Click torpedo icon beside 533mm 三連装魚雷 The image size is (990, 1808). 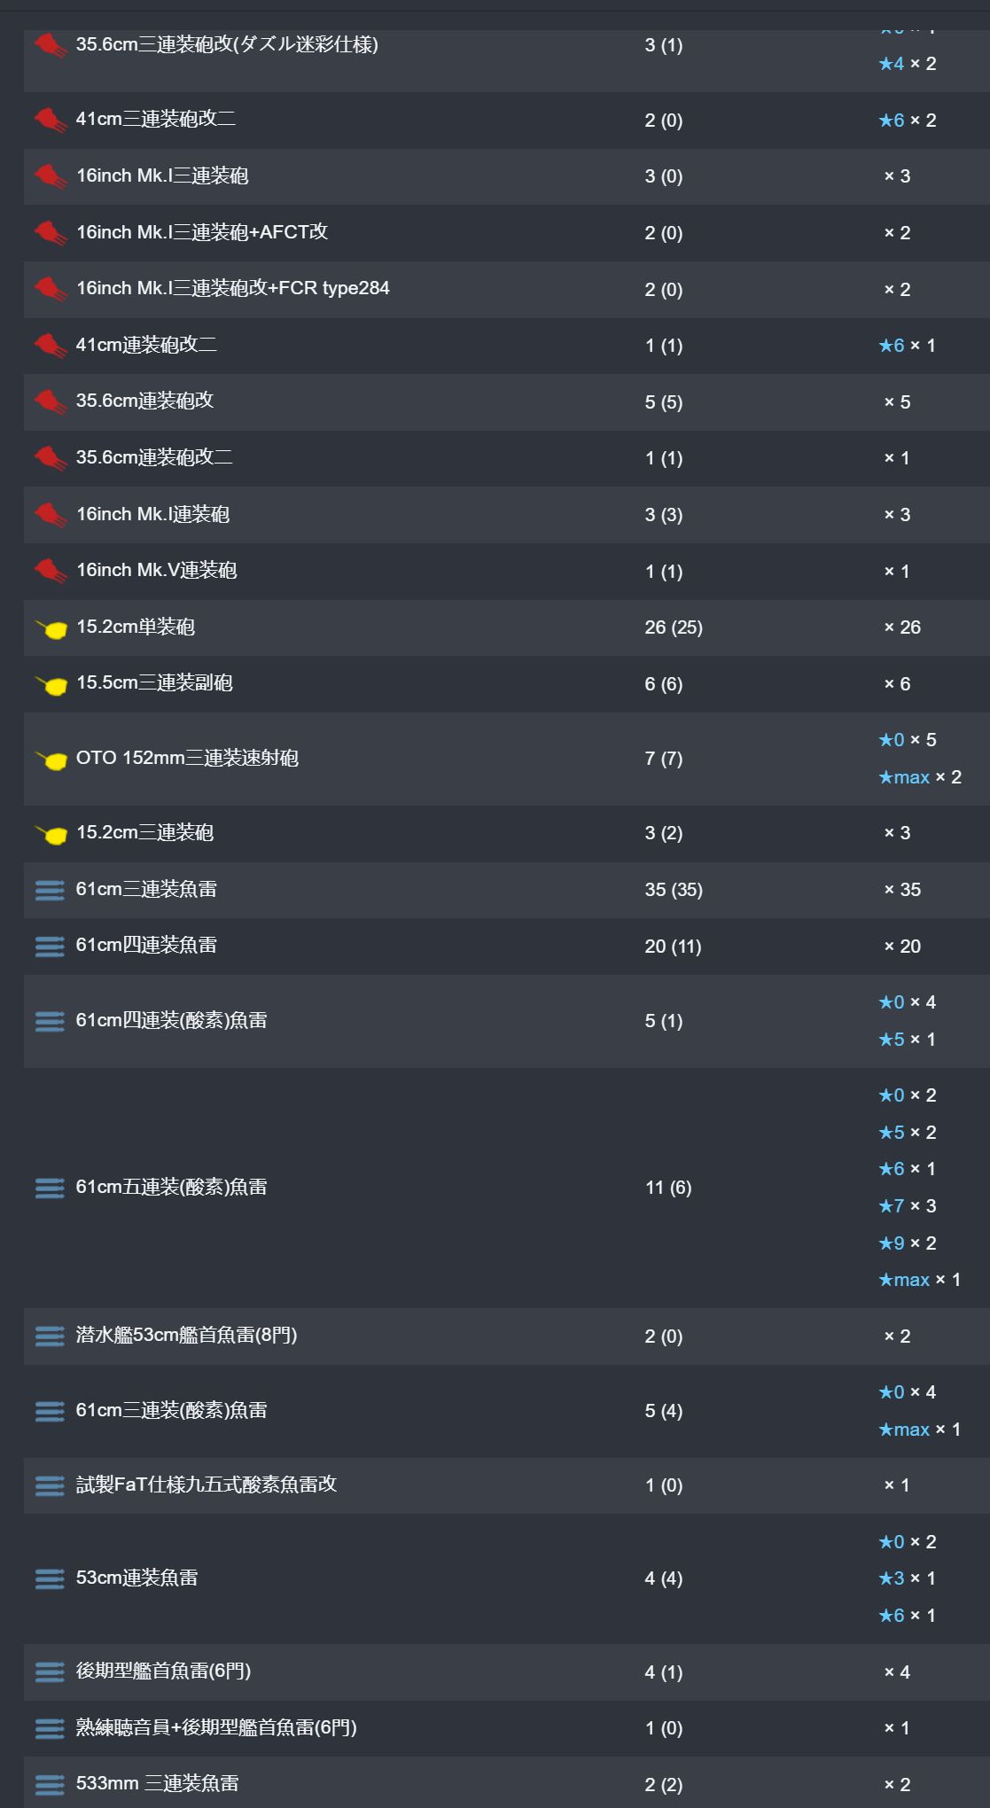(x=50, y=1784)
